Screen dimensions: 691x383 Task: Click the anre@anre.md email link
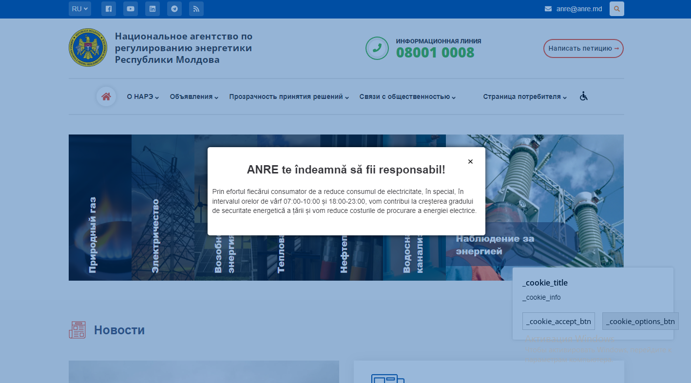(x=579, y=9)
